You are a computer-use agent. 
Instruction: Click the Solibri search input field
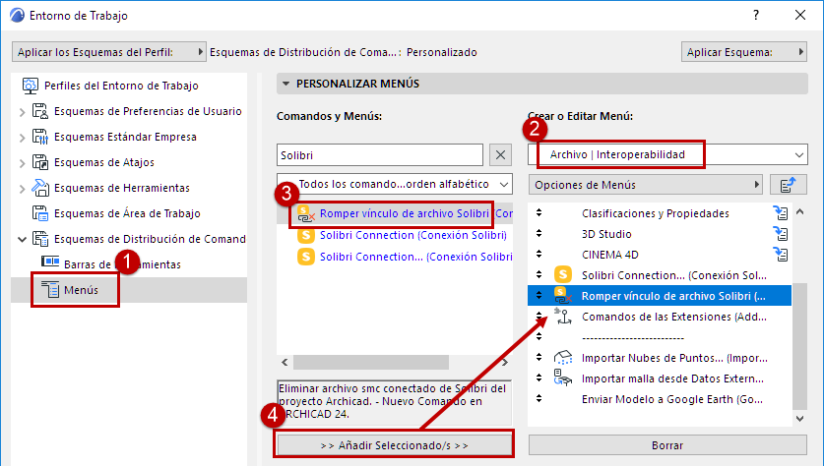point(380,154)
